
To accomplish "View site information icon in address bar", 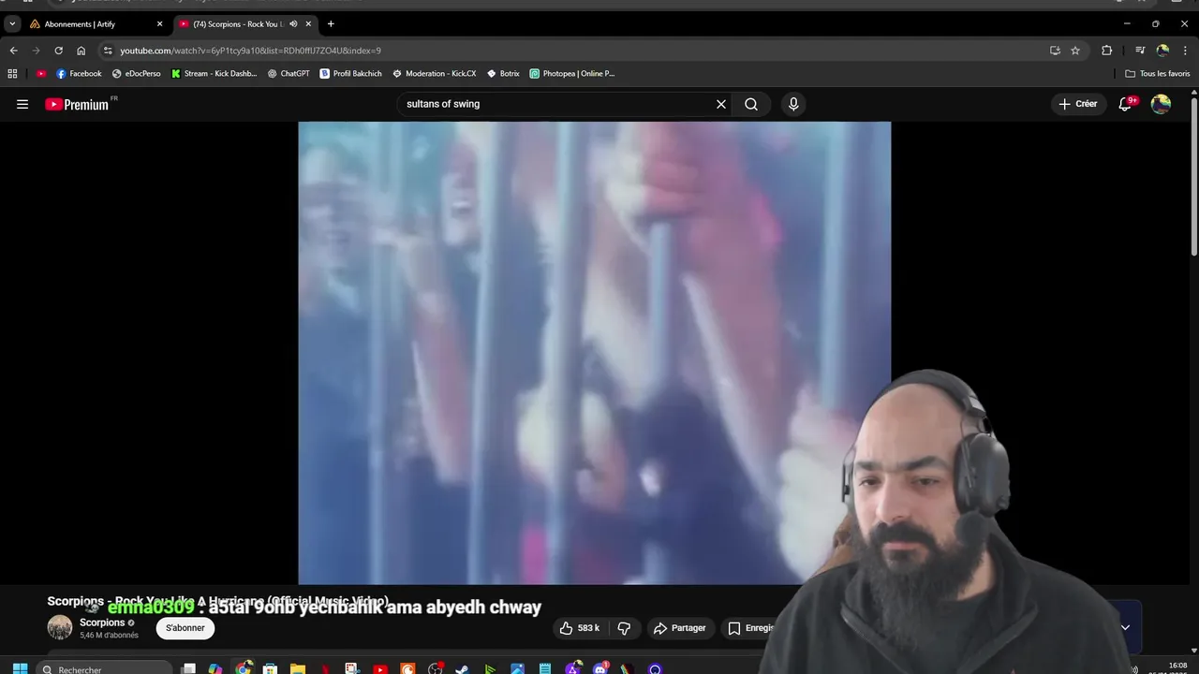I will coord(108,51).
